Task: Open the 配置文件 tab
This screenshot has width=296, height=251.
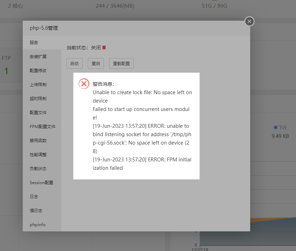Action: (x=38, y=113)
